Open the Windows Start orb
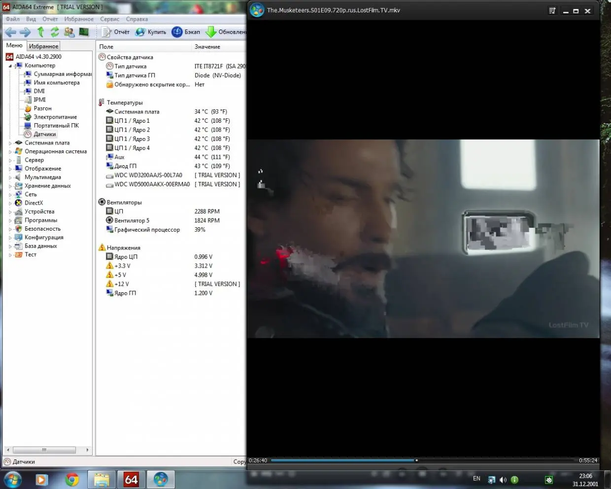This screenshot has width=611, height=489. 13,479
